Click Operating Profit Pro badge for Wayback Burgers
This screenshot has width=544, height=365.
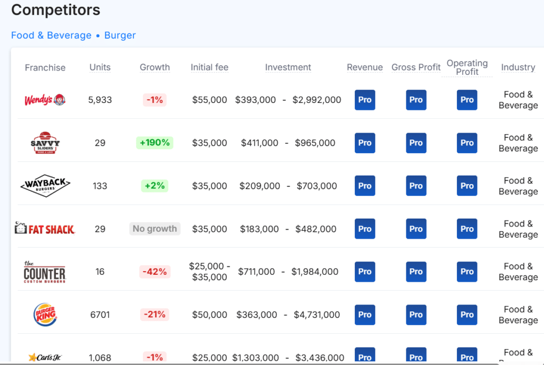(467, 186)
